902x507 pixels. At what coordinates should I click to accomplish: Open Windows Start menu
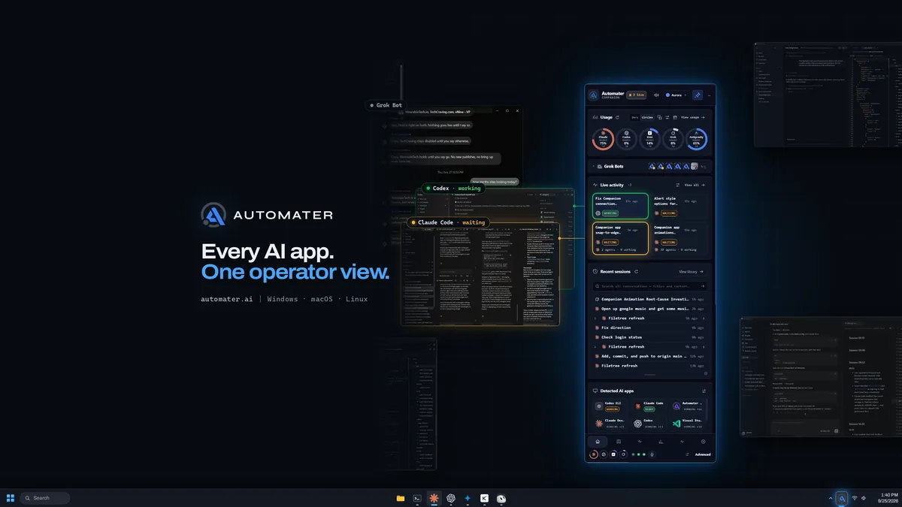pos(11,498)
